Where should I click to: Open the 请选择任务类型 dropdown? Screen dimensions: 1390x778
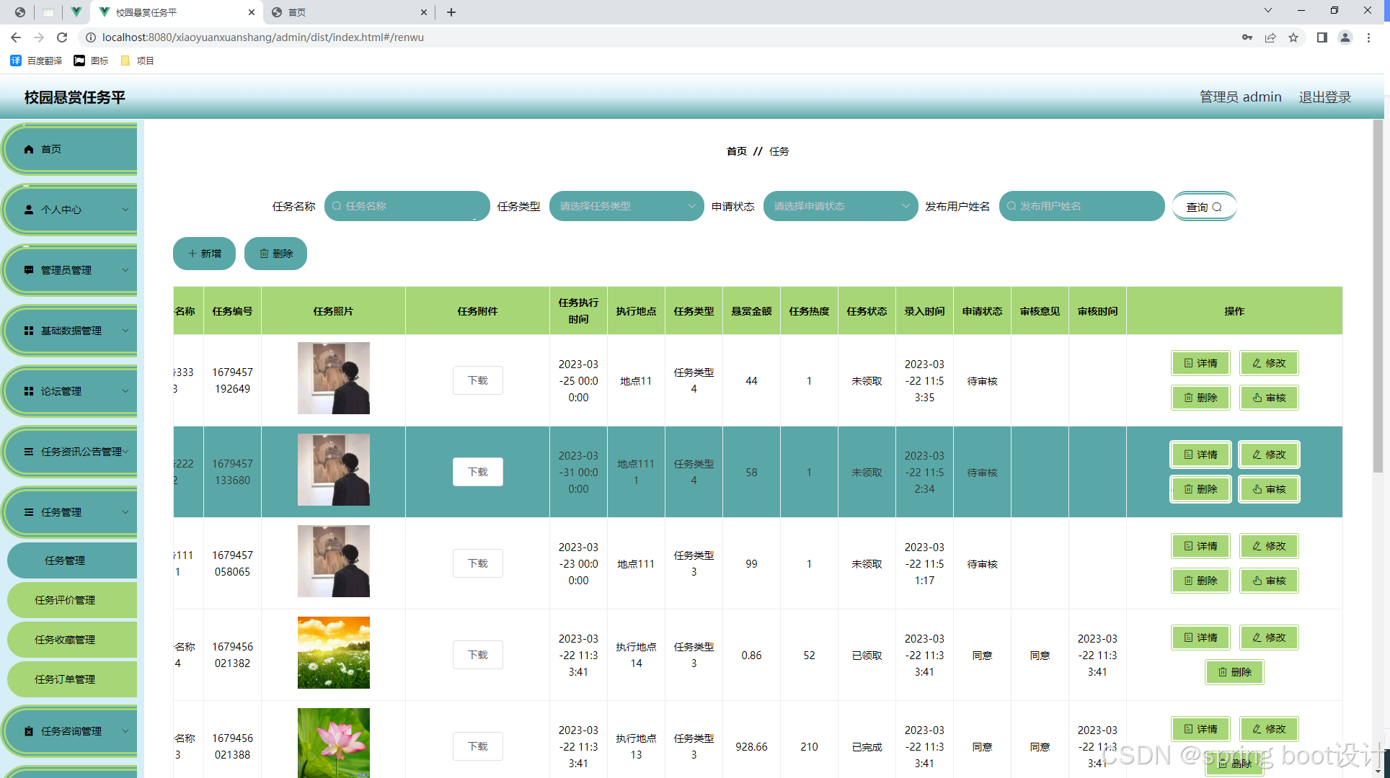(x=626, y=206)
